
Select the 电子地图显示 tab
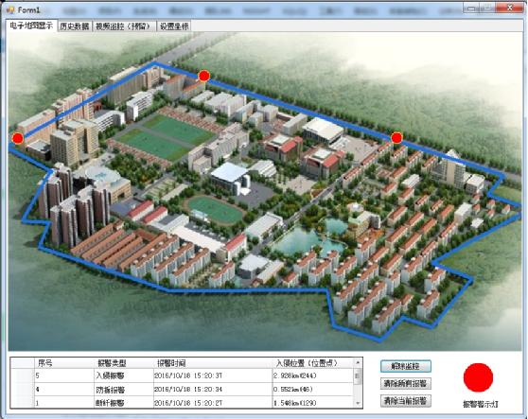click(31, 26)
